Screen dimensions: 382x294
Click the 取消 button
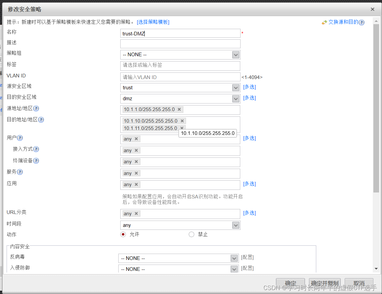pyautogui.click(x=359, y=283)
